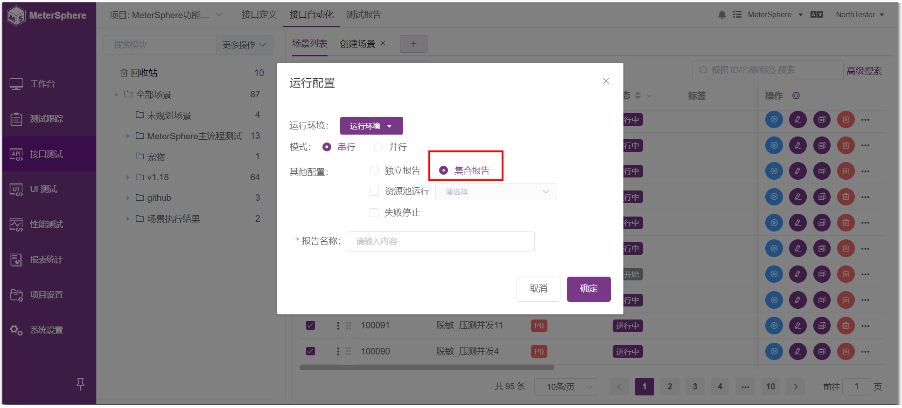Close the 运行配置 dialog with X

point(606,81)
